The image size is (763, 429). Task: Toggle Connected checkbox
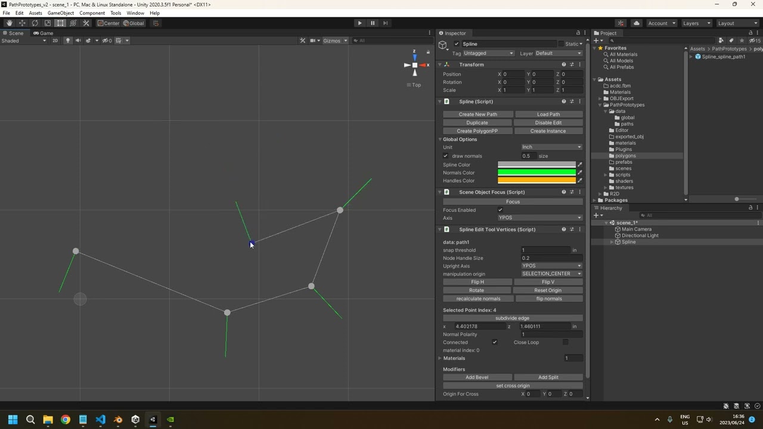pos(494,343)
